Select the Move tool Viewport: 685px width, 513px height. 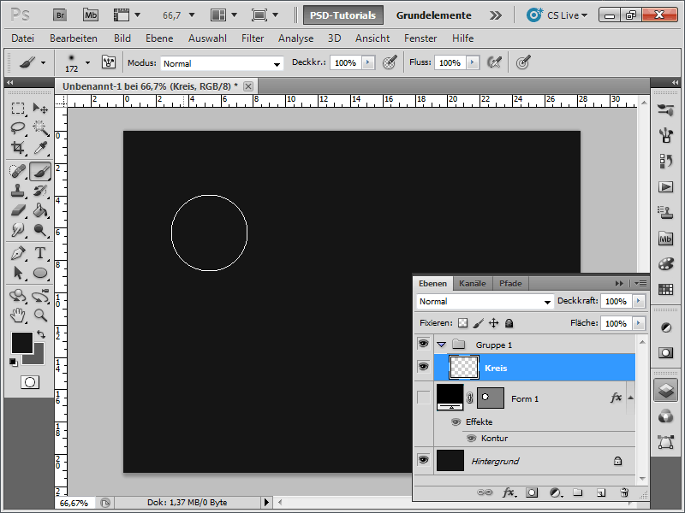pyautogui.click(x=40, y=109)
